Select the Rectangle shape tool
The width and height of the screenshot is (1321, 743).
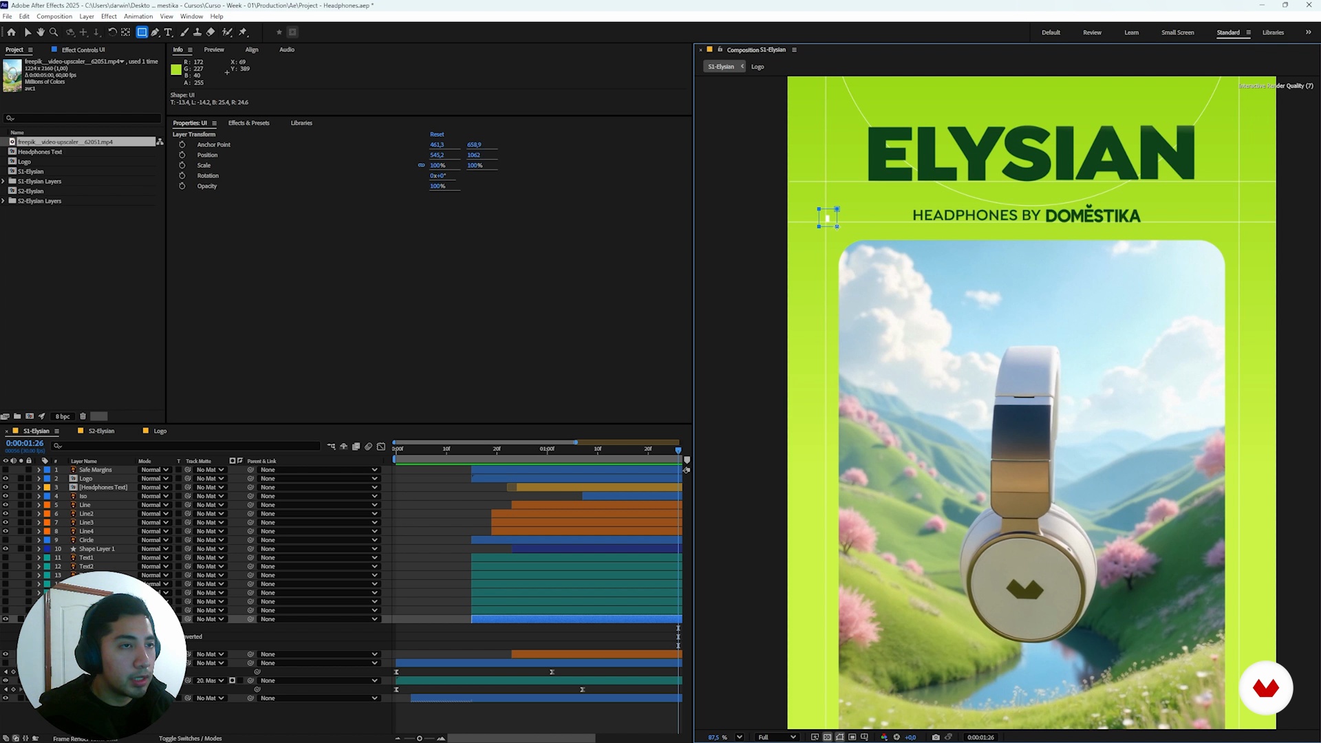142,32
